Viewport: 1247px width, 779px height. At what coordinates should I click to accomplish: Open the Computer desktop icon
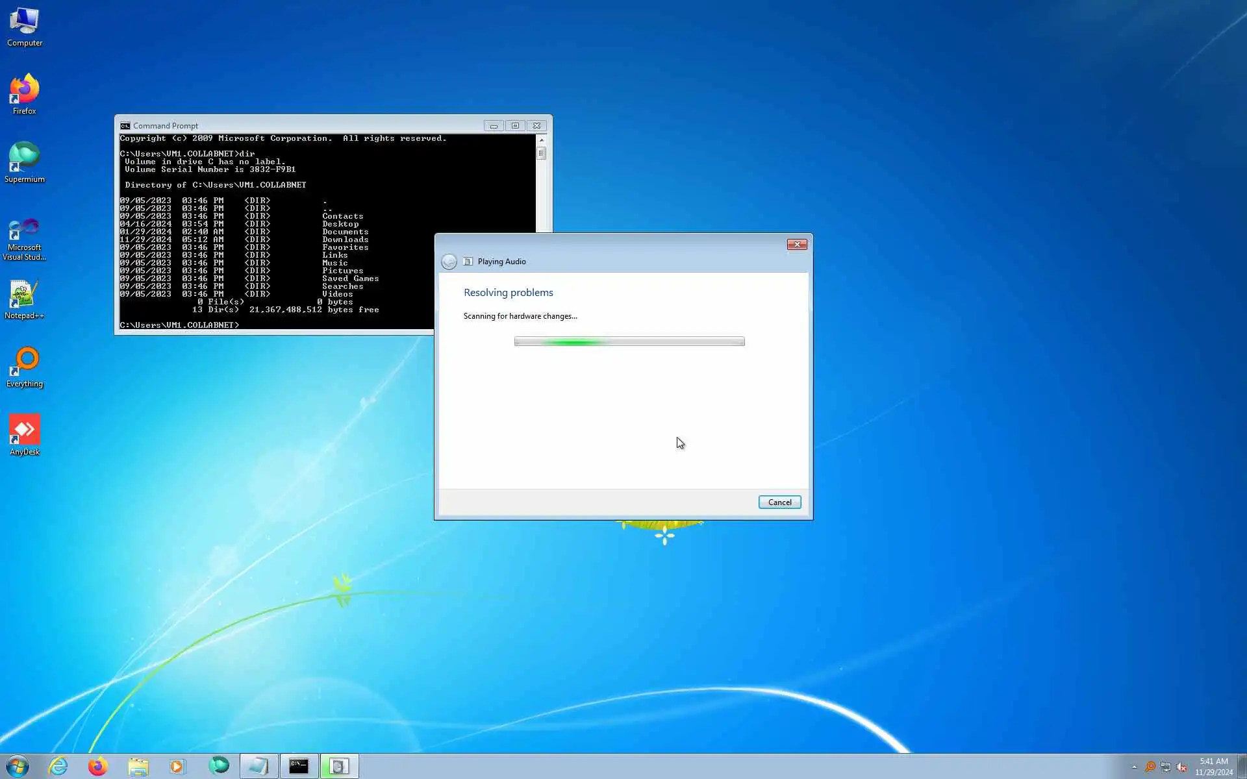tap(24, 26)
